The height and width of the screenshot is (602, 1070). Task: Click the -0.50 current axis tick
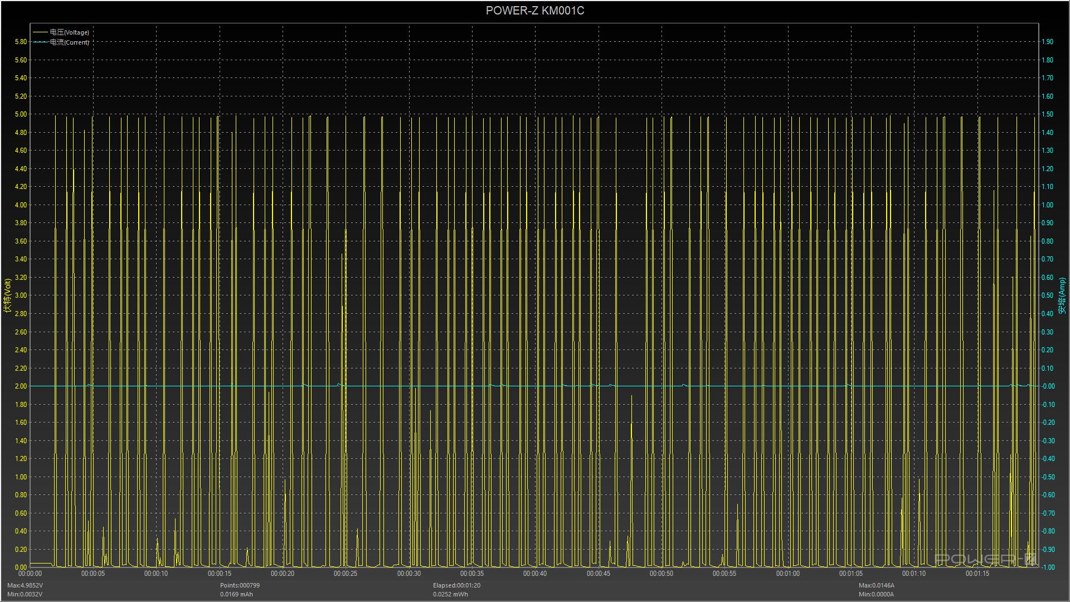(1048, 477)
